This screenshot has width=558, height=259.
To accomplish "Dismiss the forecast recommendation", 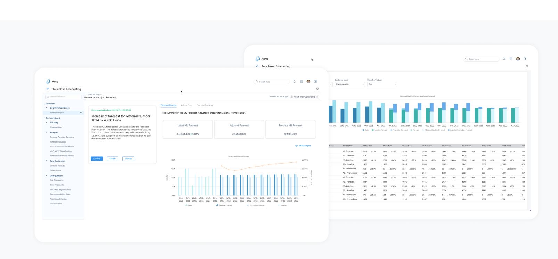I will tap(129, 159).
